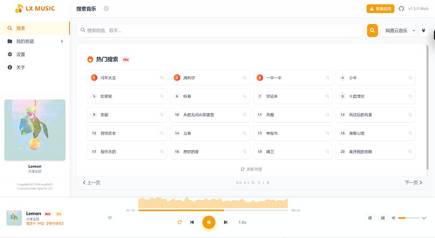Mute with the volume speaker icon

click(393, 218)
